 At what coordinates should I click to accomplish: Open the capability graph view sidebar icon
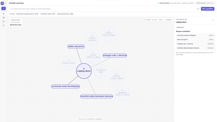point(3,14)
